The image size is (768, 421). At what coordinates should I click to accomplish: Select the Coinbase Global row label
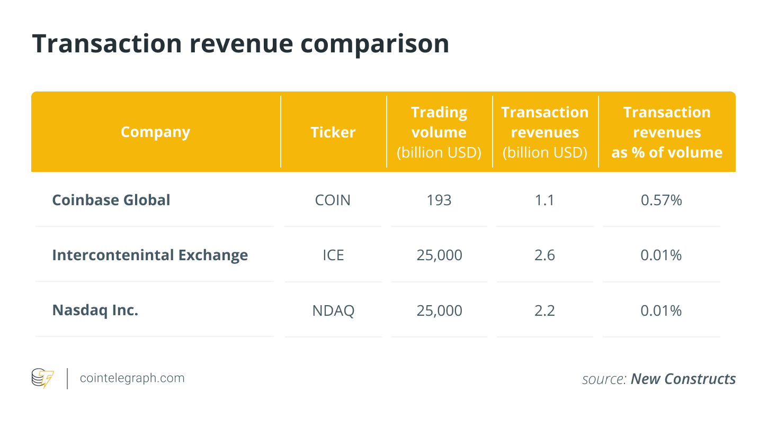pos(111,200)
